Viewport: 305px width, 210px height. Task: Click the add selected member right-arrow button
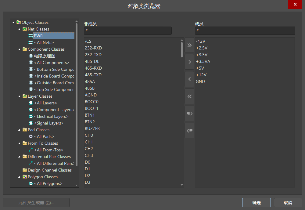[189, 62]
